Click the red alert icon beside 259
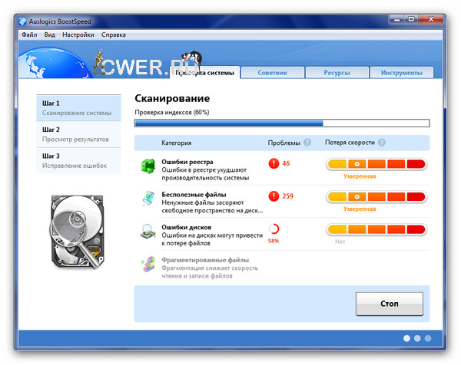 tap(274, 196)
